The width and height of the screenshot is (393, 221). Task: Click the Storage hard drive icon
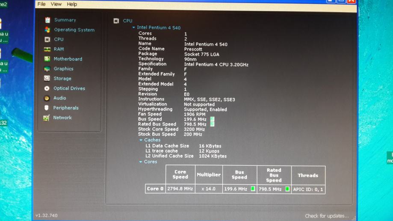point(47,78)
